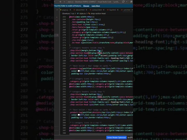187x140 pixels.
Task: Click the .shop-section-head h2 line numbered 279
Action: tap(101, 58)
